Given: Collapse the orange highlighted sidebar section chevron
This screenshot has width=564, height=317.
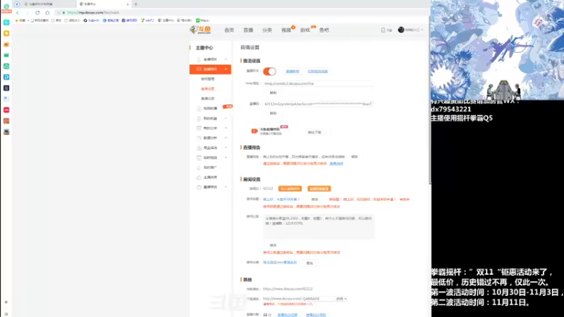Looking at the screenshot, I should click(226, 69).
